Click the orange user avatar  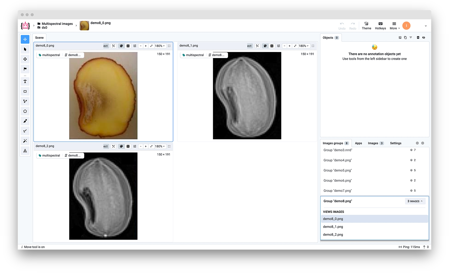(x=406, y=26)
